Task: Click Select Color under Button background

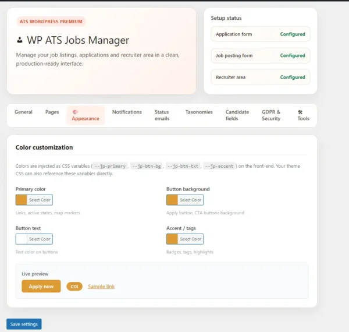Action: [x=191, y=200]
